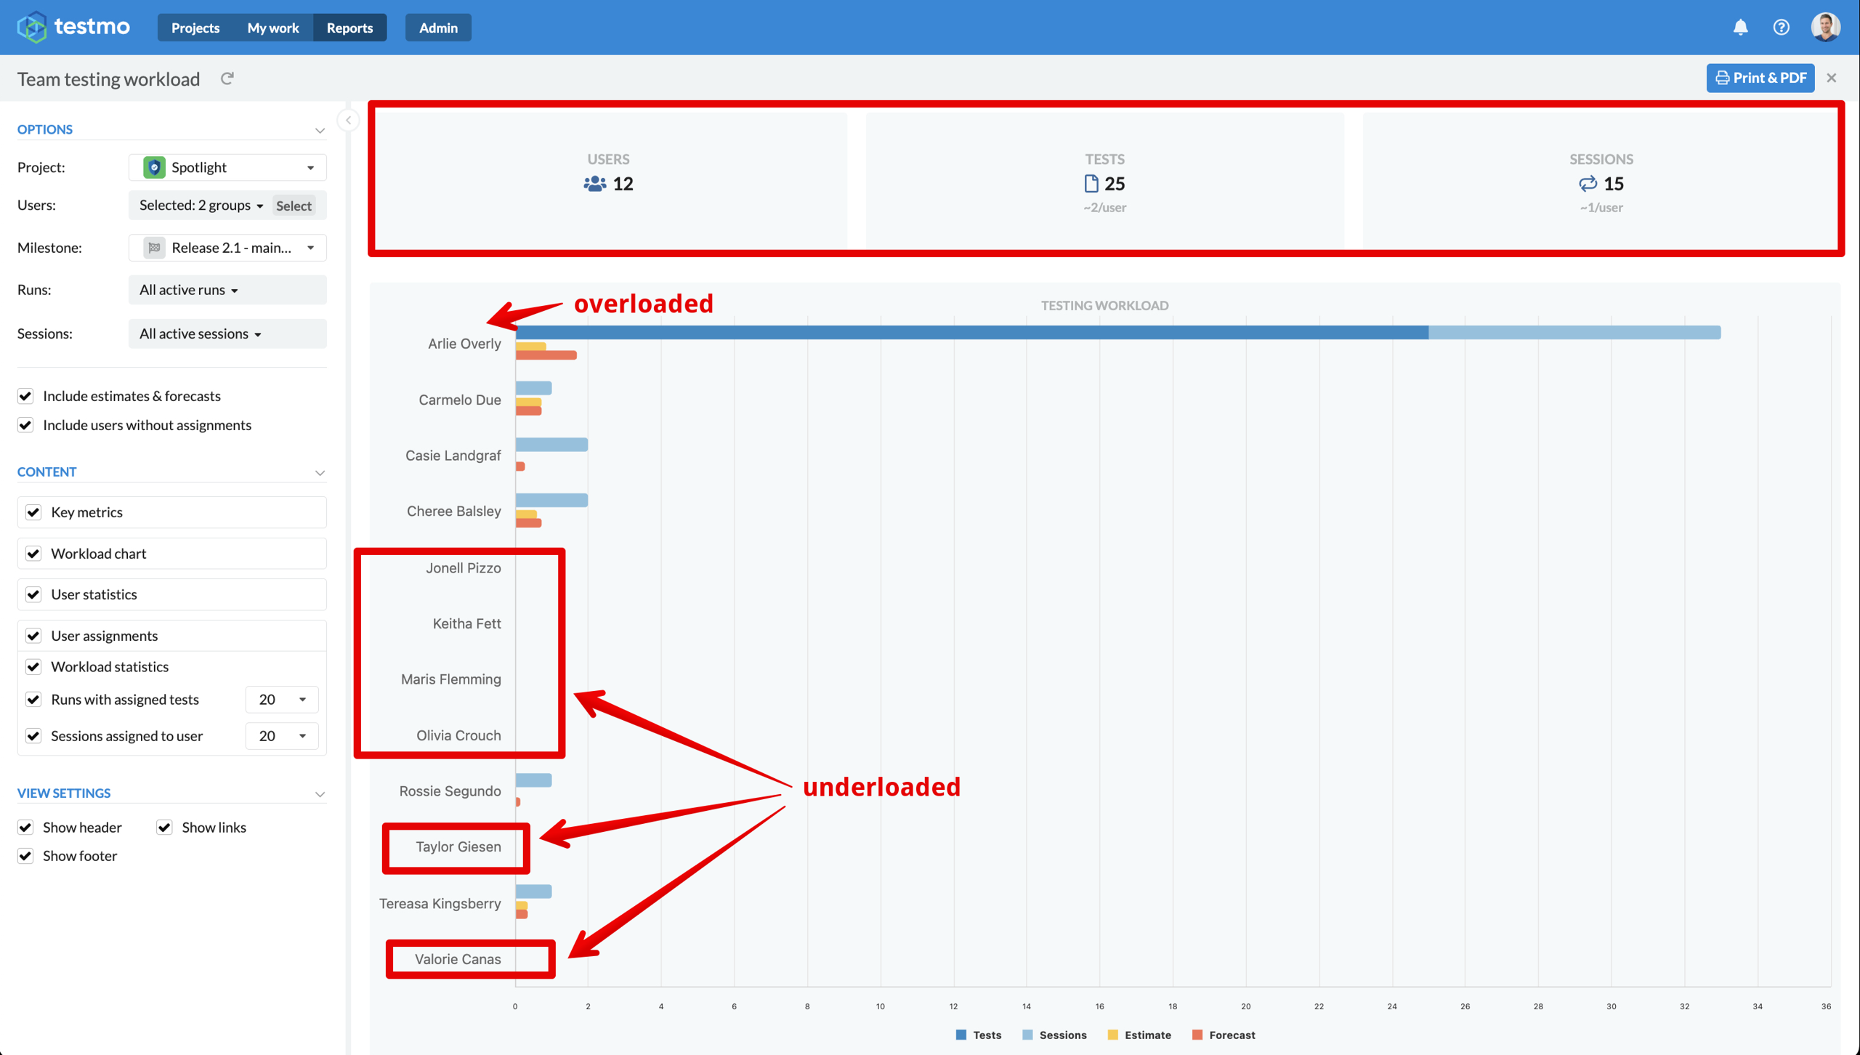Open the Milestone Release 2.1 dropdown
Screen dimensions: 1860x1055
(227, 248)
